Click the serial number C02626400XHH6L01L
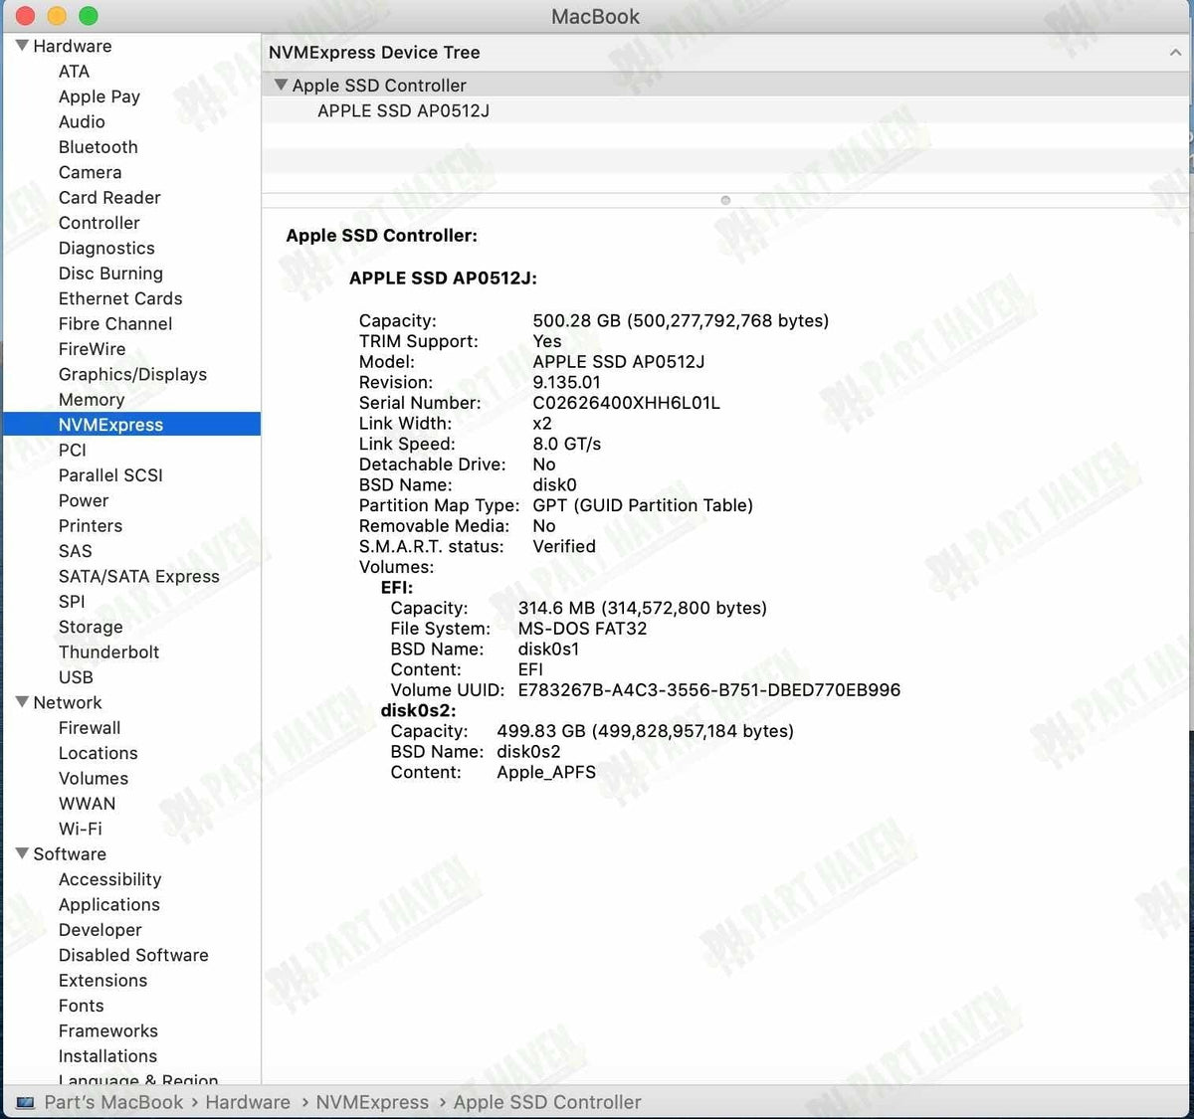Image resolution: width=1194 pixels, height=1119 pixels. (x=626, y=403)
